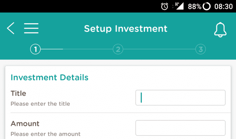
Task: Tap the 08:30 clock in status bar
Action: [224, 7]
